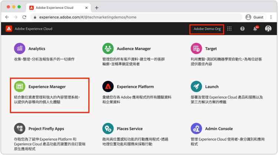Open the Places Service title link
Screen dimensions: 278x155
click(130, 129)
